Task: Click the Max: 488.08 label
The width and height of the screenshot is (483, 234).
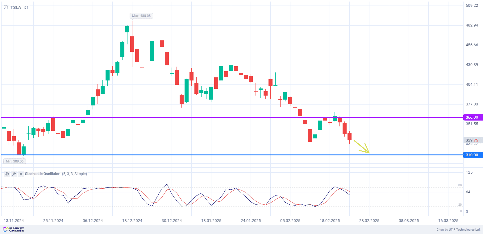Action: tap(141, 16)
